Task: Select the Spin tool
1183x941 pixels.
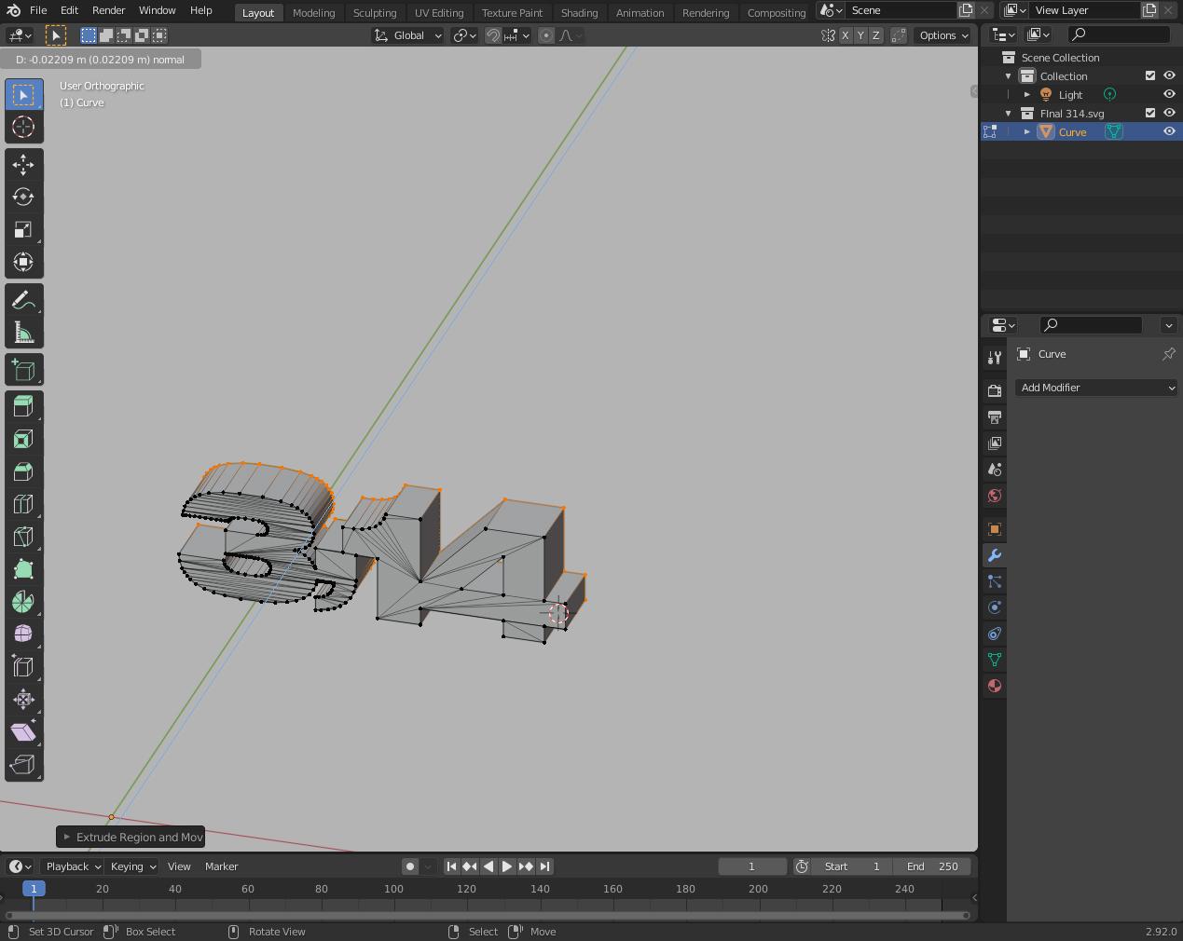Action: click(23, 602)
